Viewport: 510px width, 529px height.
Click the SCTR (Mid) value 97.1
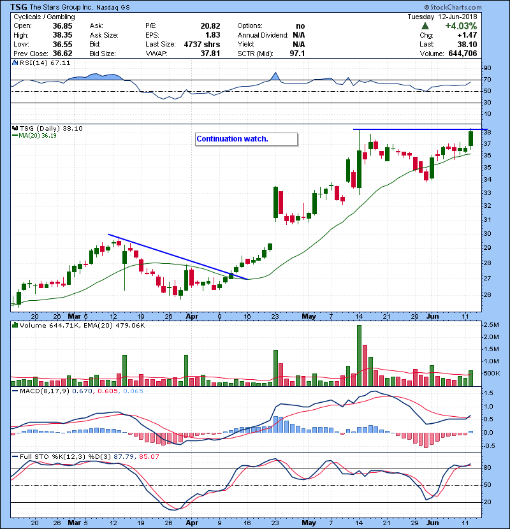coord(297,54)
